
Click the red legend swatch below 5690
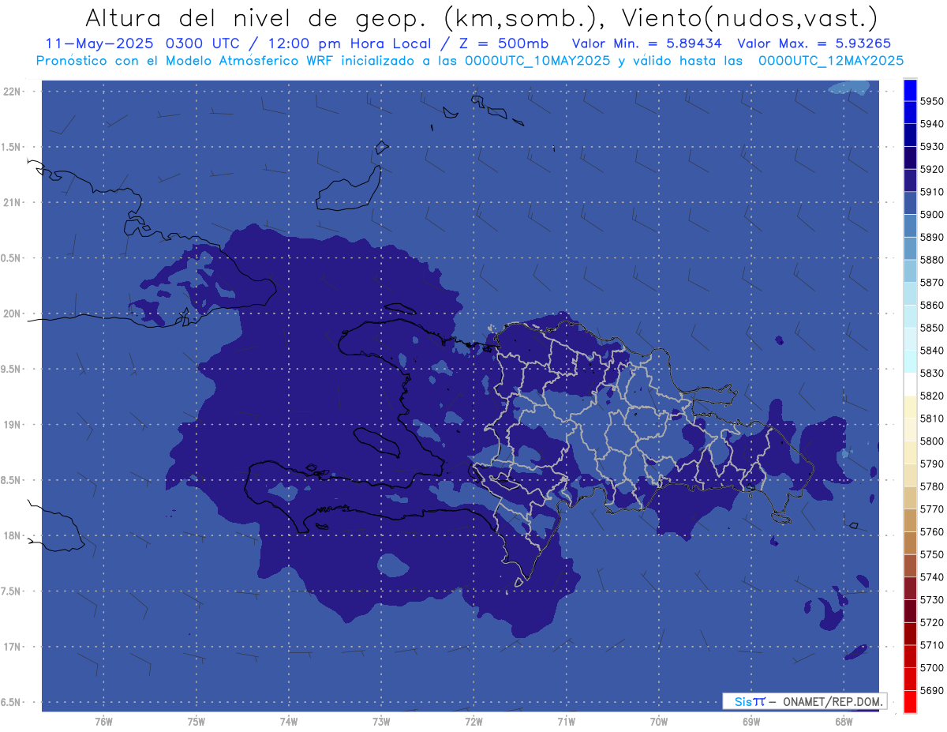(x=910, y=701)
